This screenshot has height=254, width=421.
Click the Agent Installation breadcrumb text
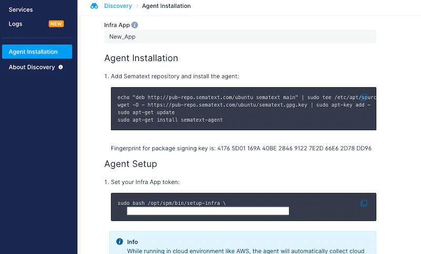click(166, 6)
